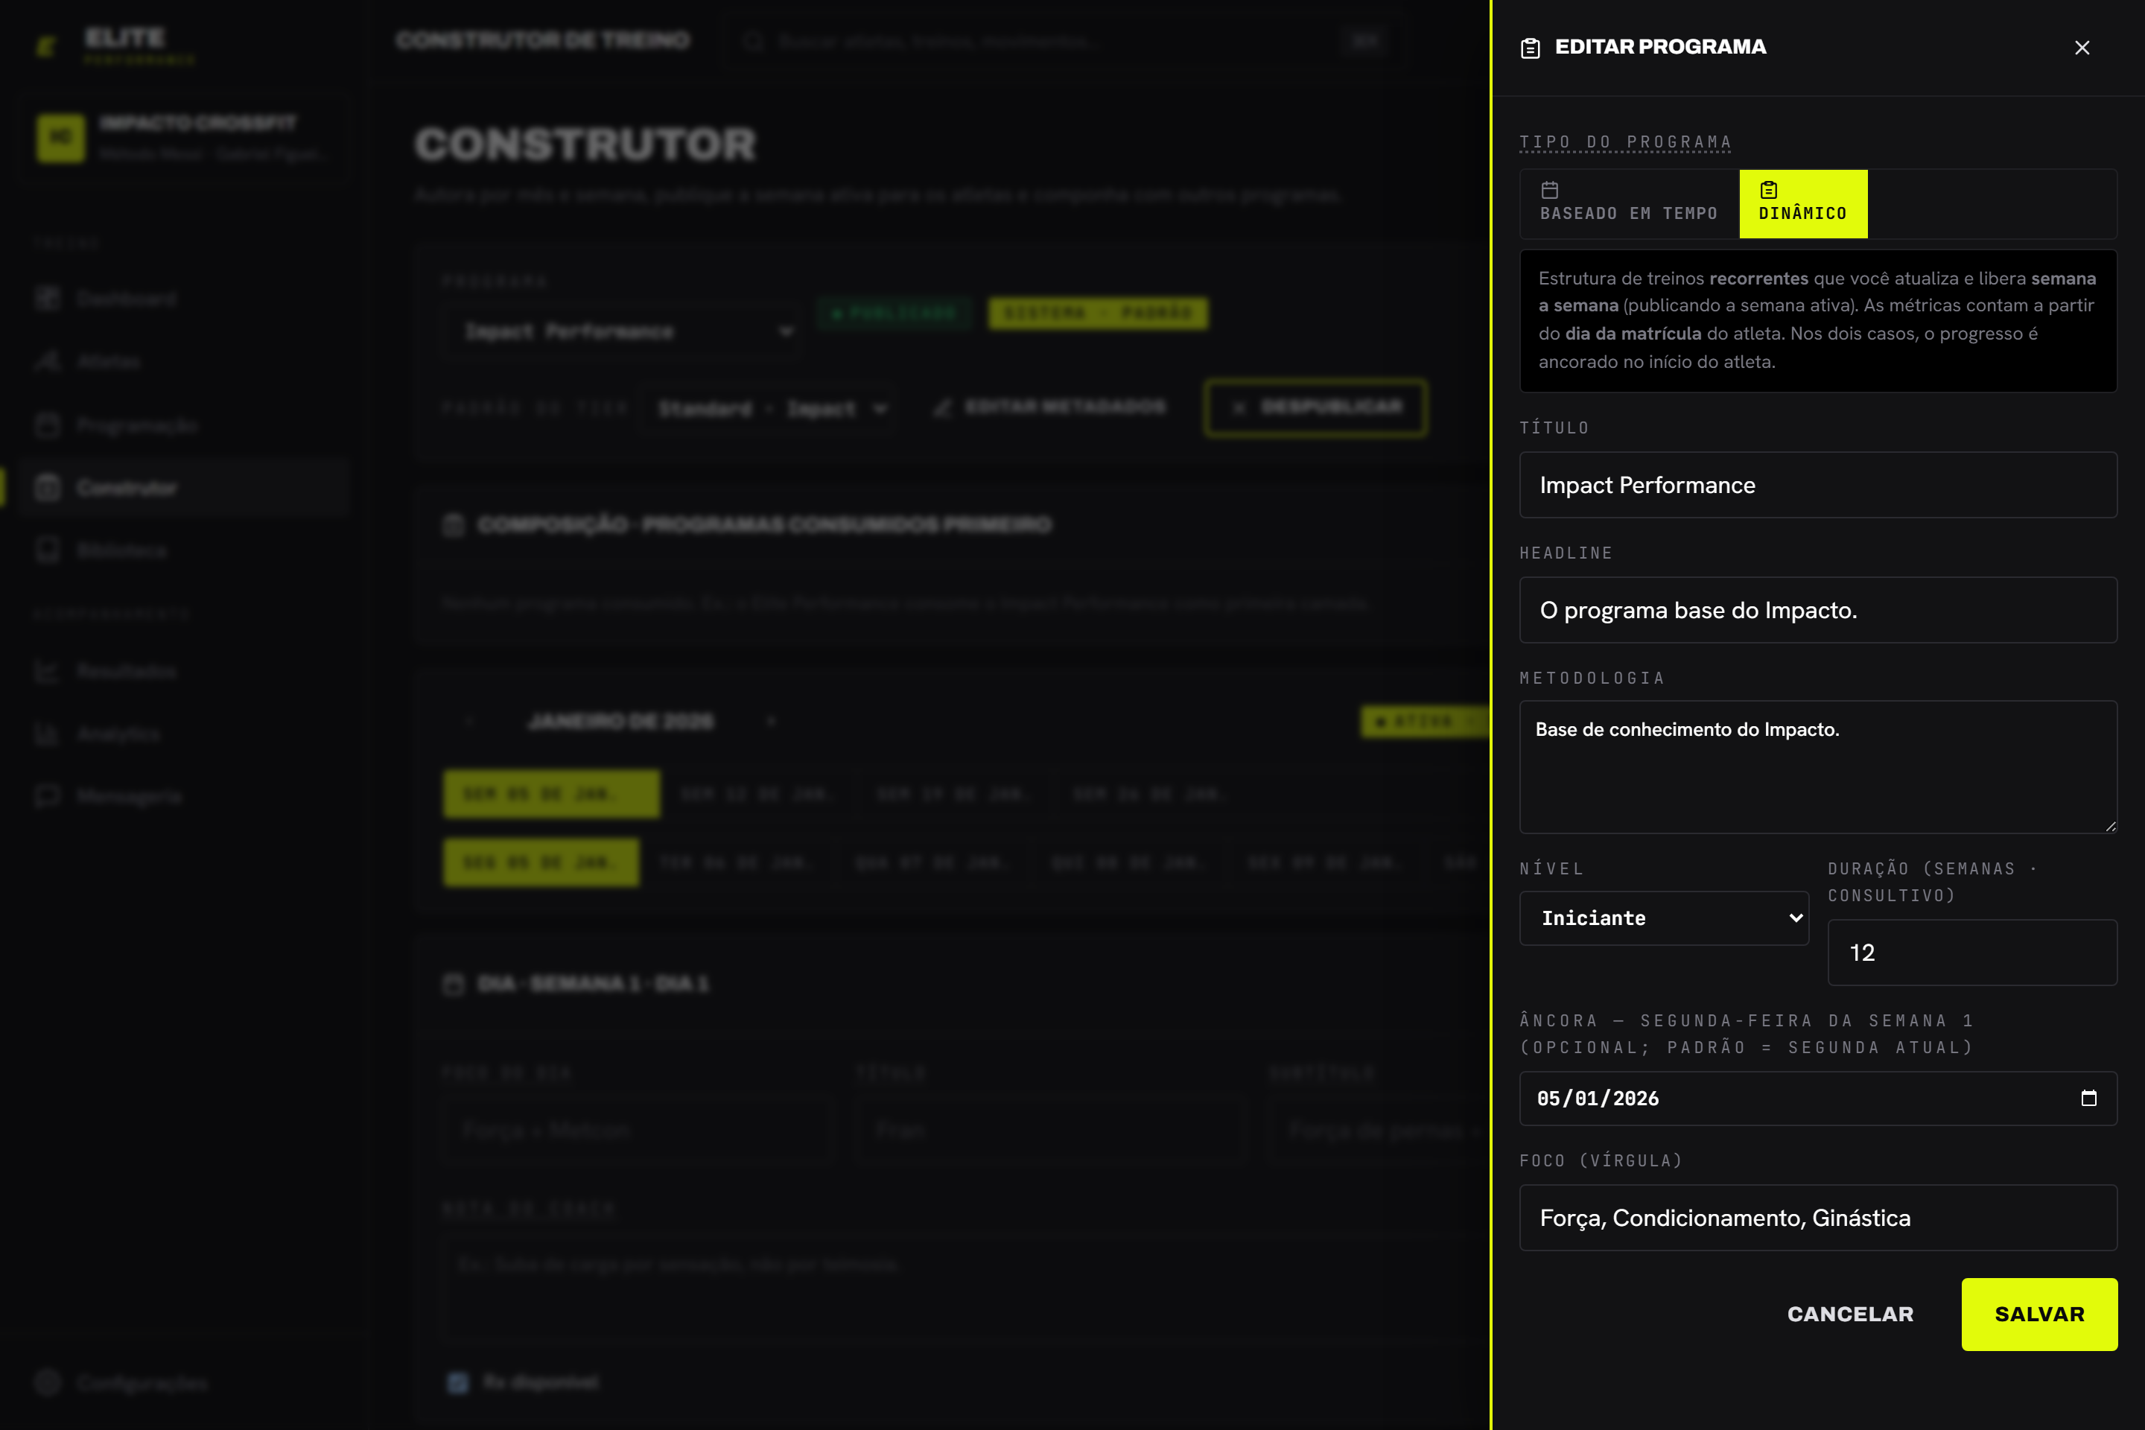Viewport: 2145px width, 1430px height.
Task: Save the program with Salvar
Action: coord(2039,1314)
